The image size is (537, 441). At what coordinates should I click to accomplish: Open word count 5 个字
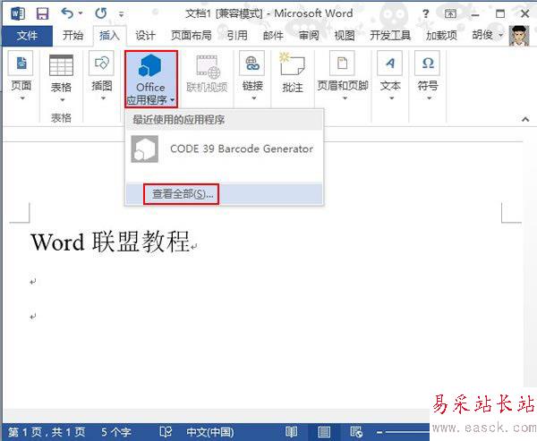tap(116, 432)
